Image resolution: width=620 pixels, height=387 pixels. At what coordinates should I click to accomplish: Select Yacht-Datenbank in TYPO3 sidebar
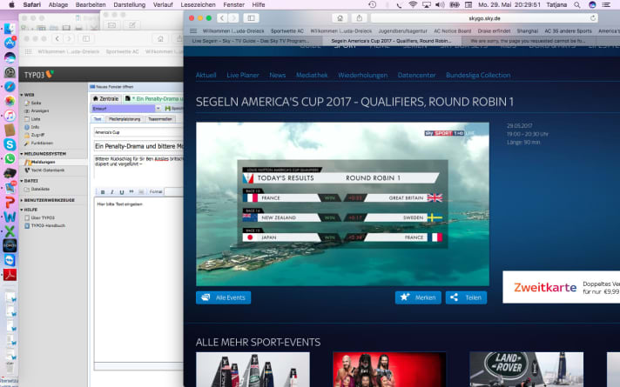47,170
